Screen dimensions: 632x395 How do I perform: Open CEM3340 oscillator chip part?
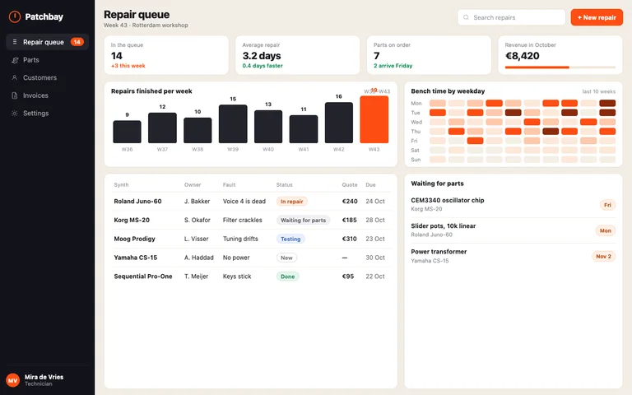513,204
